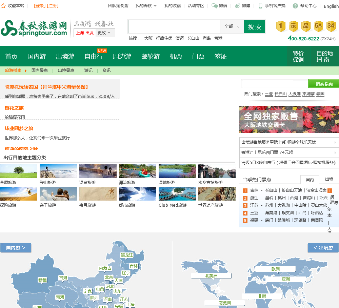Select the 游记 sub-navigation tab
This screenshot has height=308, width=339.
tap(88, 70)
